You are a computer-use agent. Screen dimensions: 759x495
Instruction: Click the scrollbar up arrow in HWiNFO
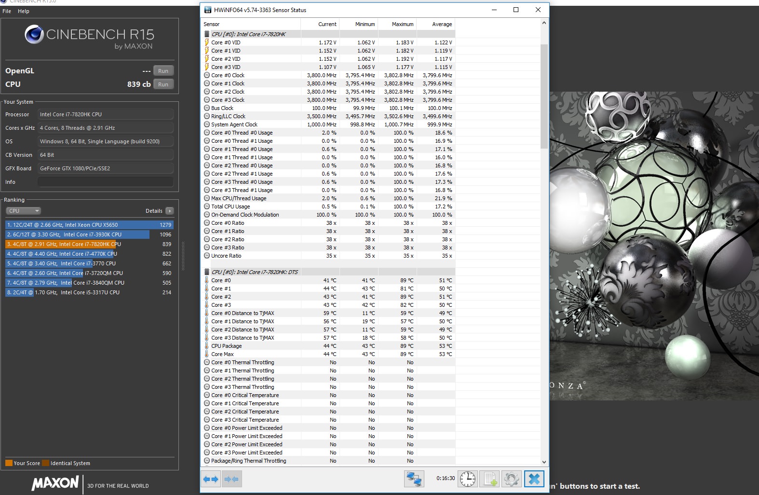pos(544,23)
